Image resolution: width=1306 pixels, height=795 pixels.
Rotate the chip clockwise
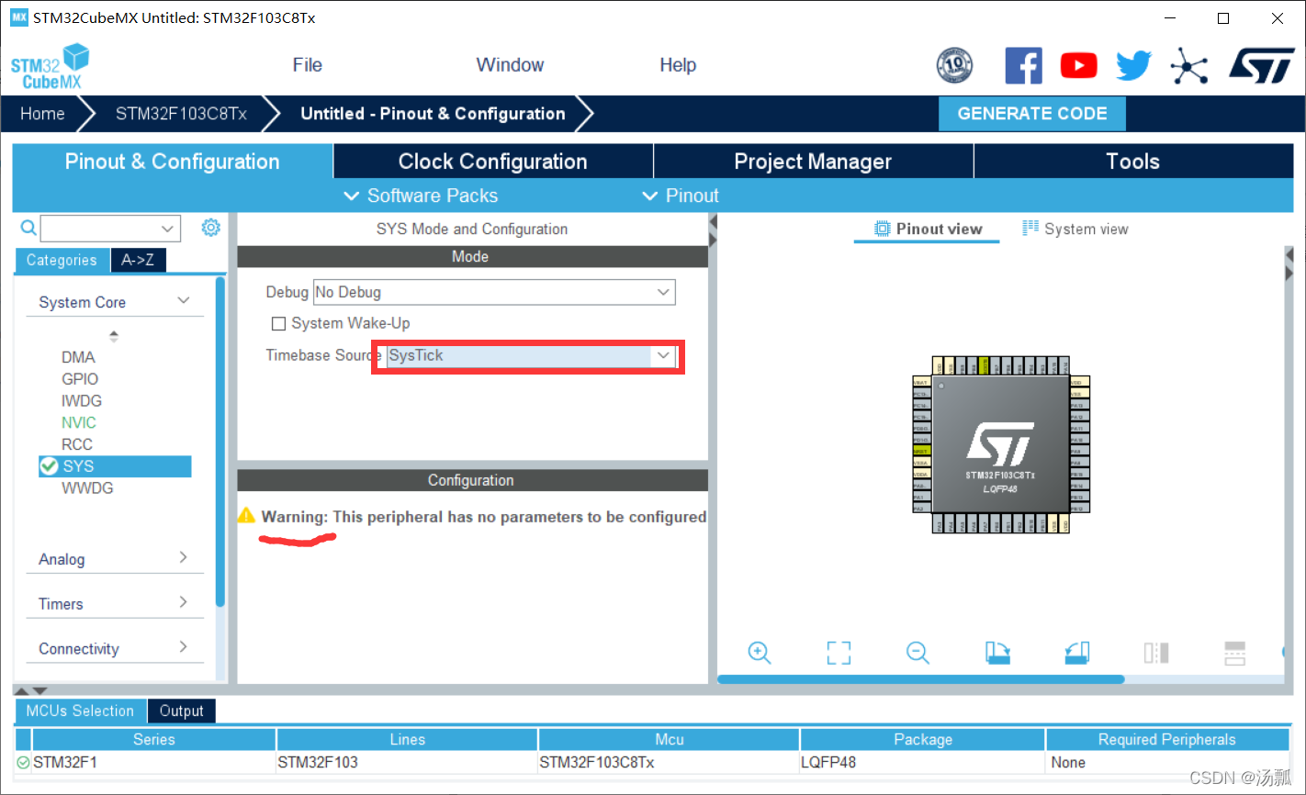[x=997, y=653]
